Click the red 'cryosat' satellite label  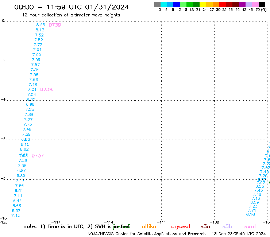(x=181, y=227)
